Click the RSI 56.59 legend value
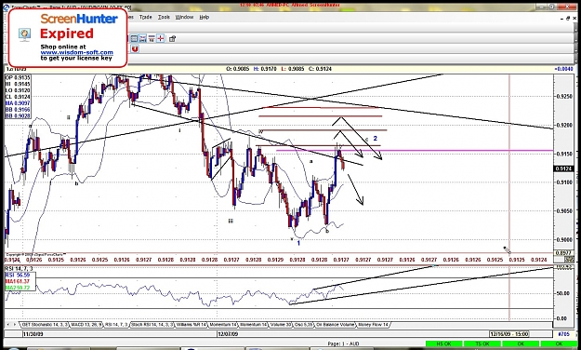The width and height of the screenshot is (581, 350). (x=18, y=275)
